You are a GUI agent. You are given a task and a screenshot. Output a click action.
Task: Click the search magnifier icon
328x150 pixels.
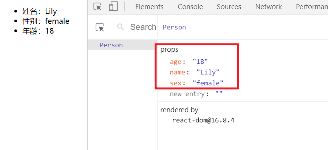pos(121,27)
